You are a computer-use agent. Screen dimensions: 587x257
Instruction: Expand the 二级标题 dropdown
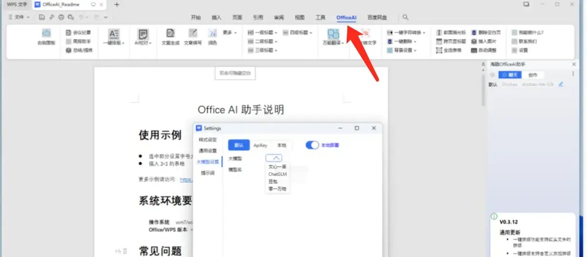click(x=276, y=41)
